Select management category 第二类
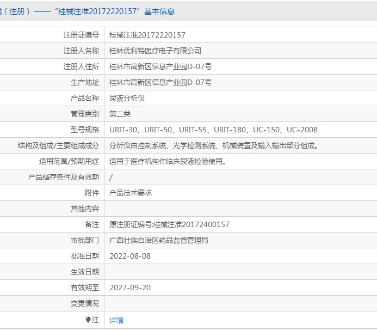Viewport: 377px width, 330px height. [x=120, y=114]
